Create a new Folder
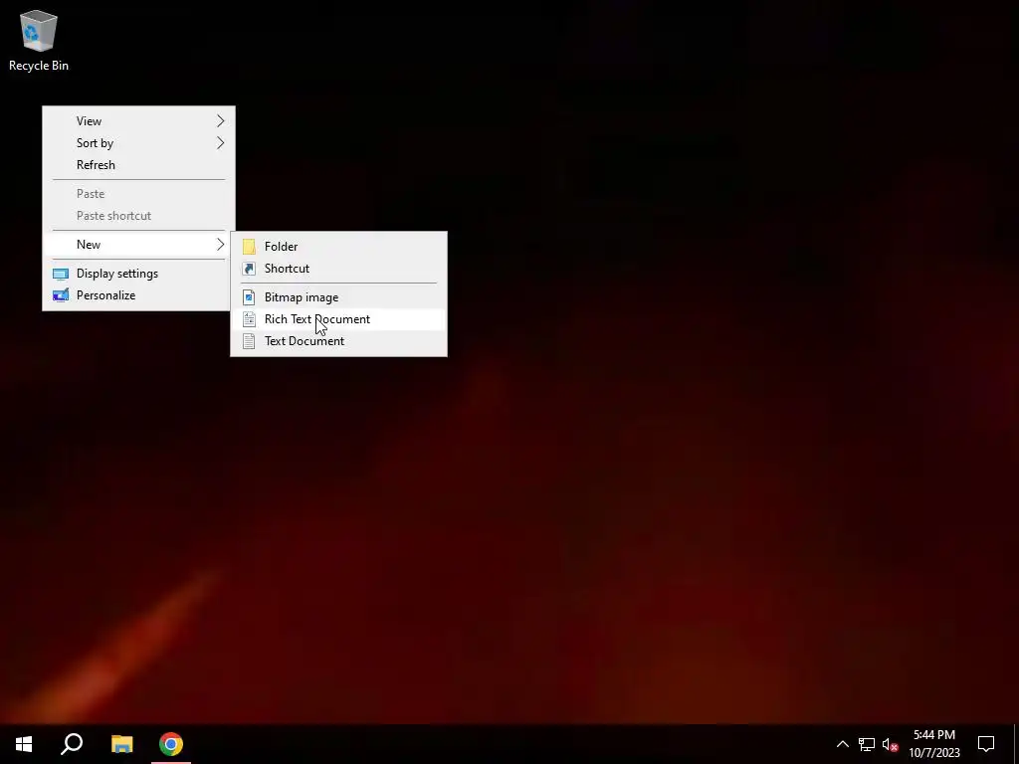Viewport: 1019px width, 764px height. [x=338, y=247]
